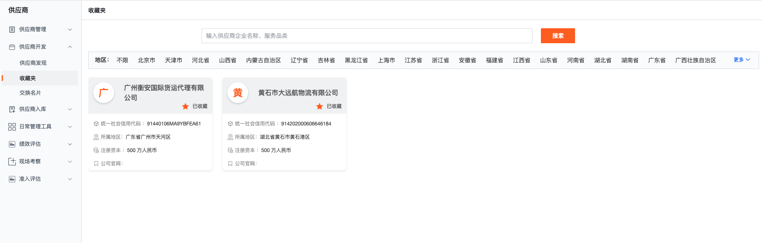The width and height of the screenshot is (762, 243).
Task: Filter region by 河北省
Action: (x=201, y=60)
